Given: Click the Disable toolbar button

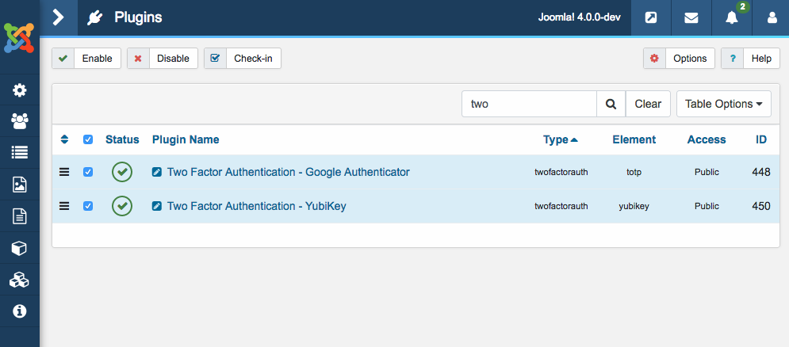Looking at the screenshot, I should [x=163, y=59].
